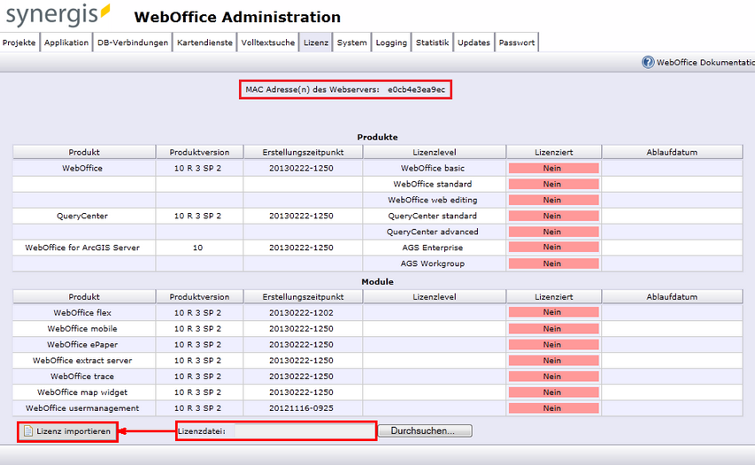Select the WebOffice mobile module row
Viewport: 755px width, 465px height.
pos(377,329)
